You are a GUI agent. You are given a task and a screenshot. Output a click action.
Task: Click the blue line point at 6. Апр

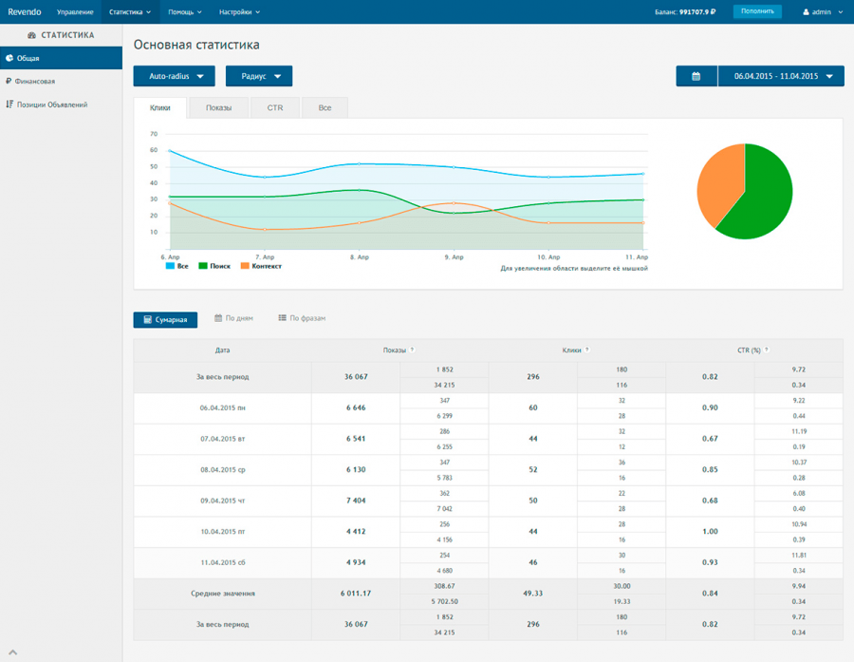click(170, 151)
